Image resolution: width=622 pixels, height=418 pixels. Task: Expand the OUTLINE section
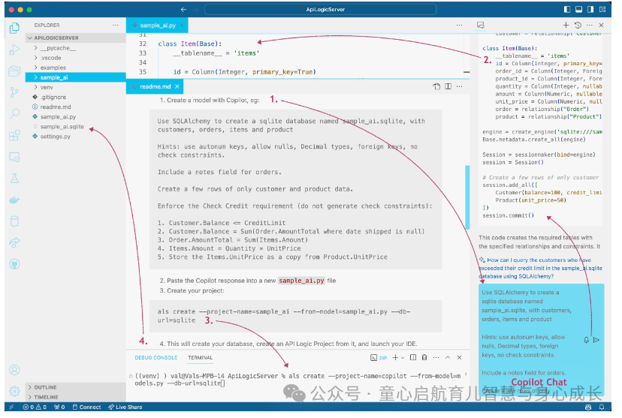tap(76, 387)
